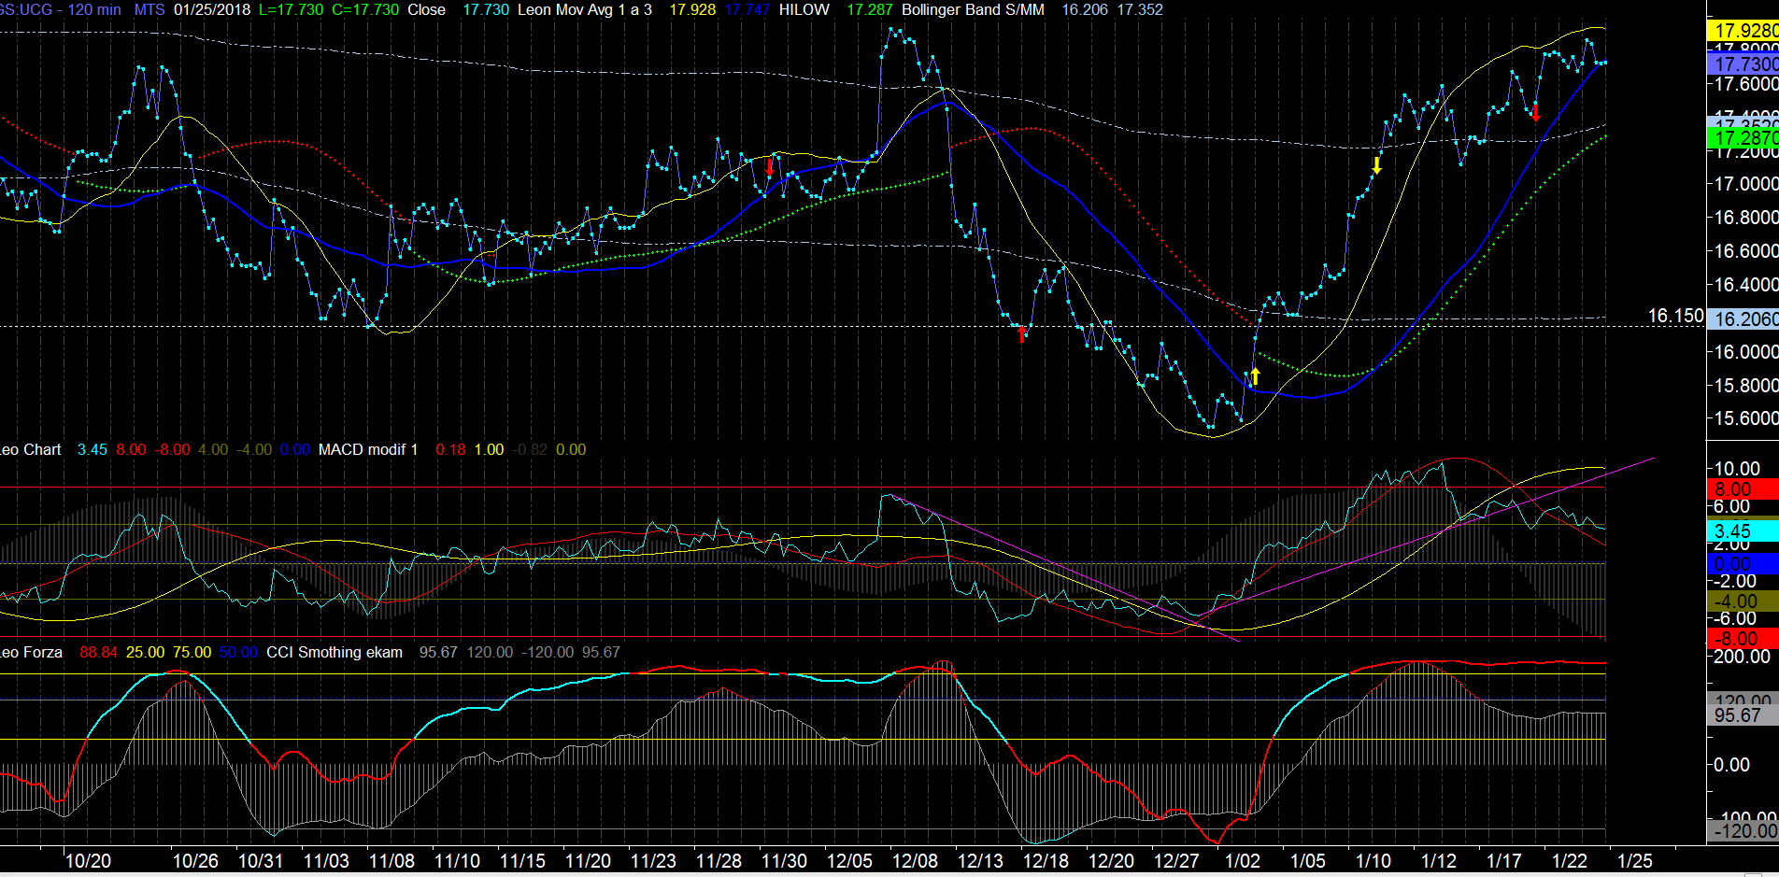Screen dimensions: 1779x877
Task: Click the 15.6000 price axis label
Action: [x=1745, y=418]
